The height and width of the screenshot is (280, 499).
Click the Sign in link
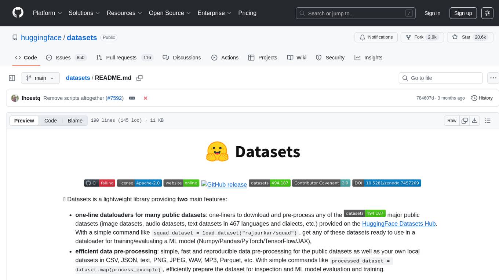(432, 13)
